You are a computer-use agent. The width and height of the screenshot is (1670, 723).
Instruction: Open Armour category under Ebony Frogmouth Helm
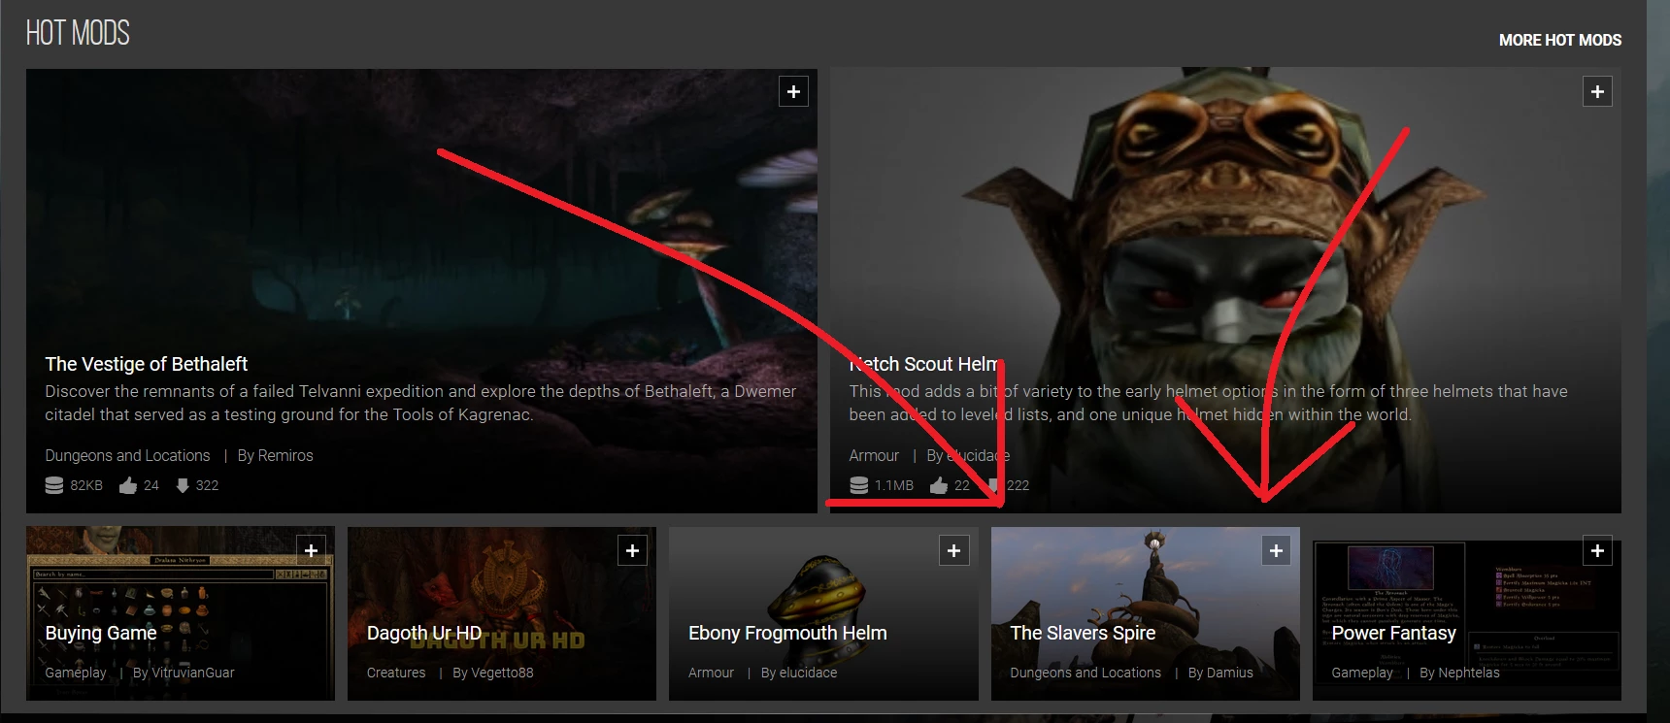711,673
